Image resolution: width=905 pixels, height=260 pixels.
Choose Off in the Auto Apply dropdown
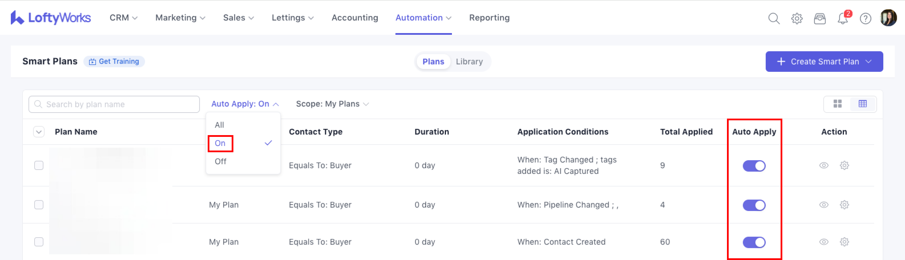221,161
